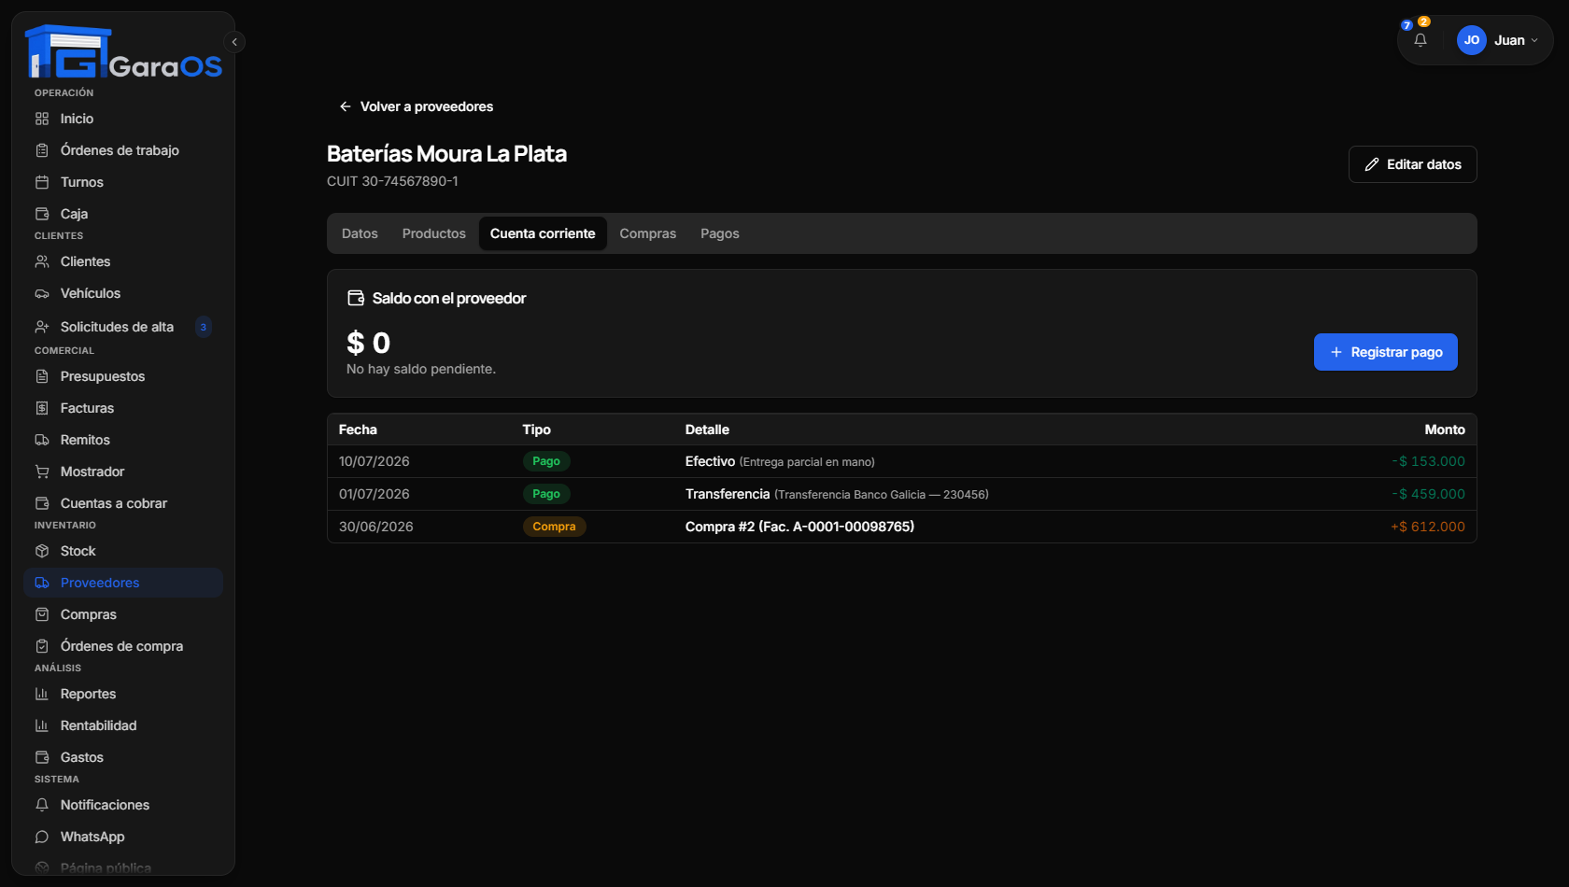Open the Clientes section
The width and height of the screenshot is (1569, 887).
pos(123,261)
